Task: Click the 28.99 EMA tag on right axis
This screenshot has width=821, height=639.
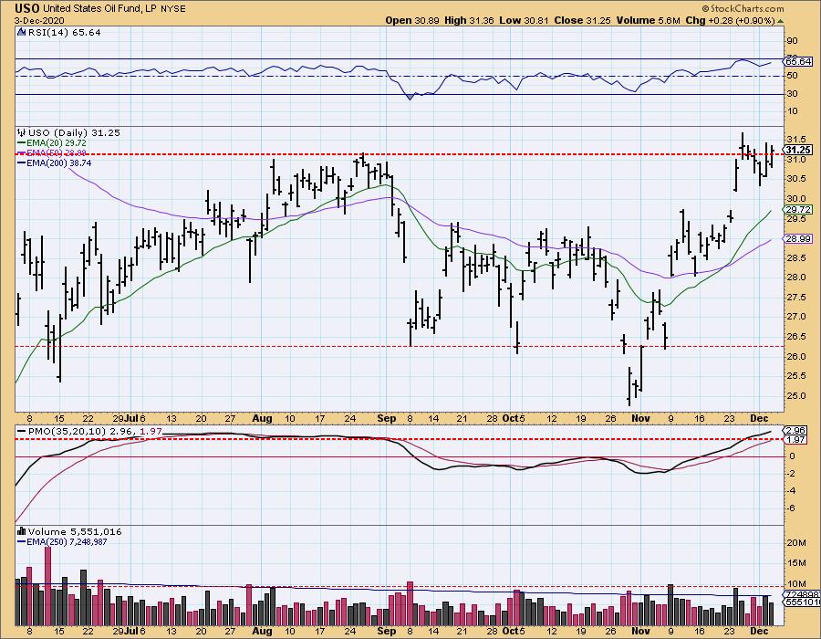Action: coord(797,239)
